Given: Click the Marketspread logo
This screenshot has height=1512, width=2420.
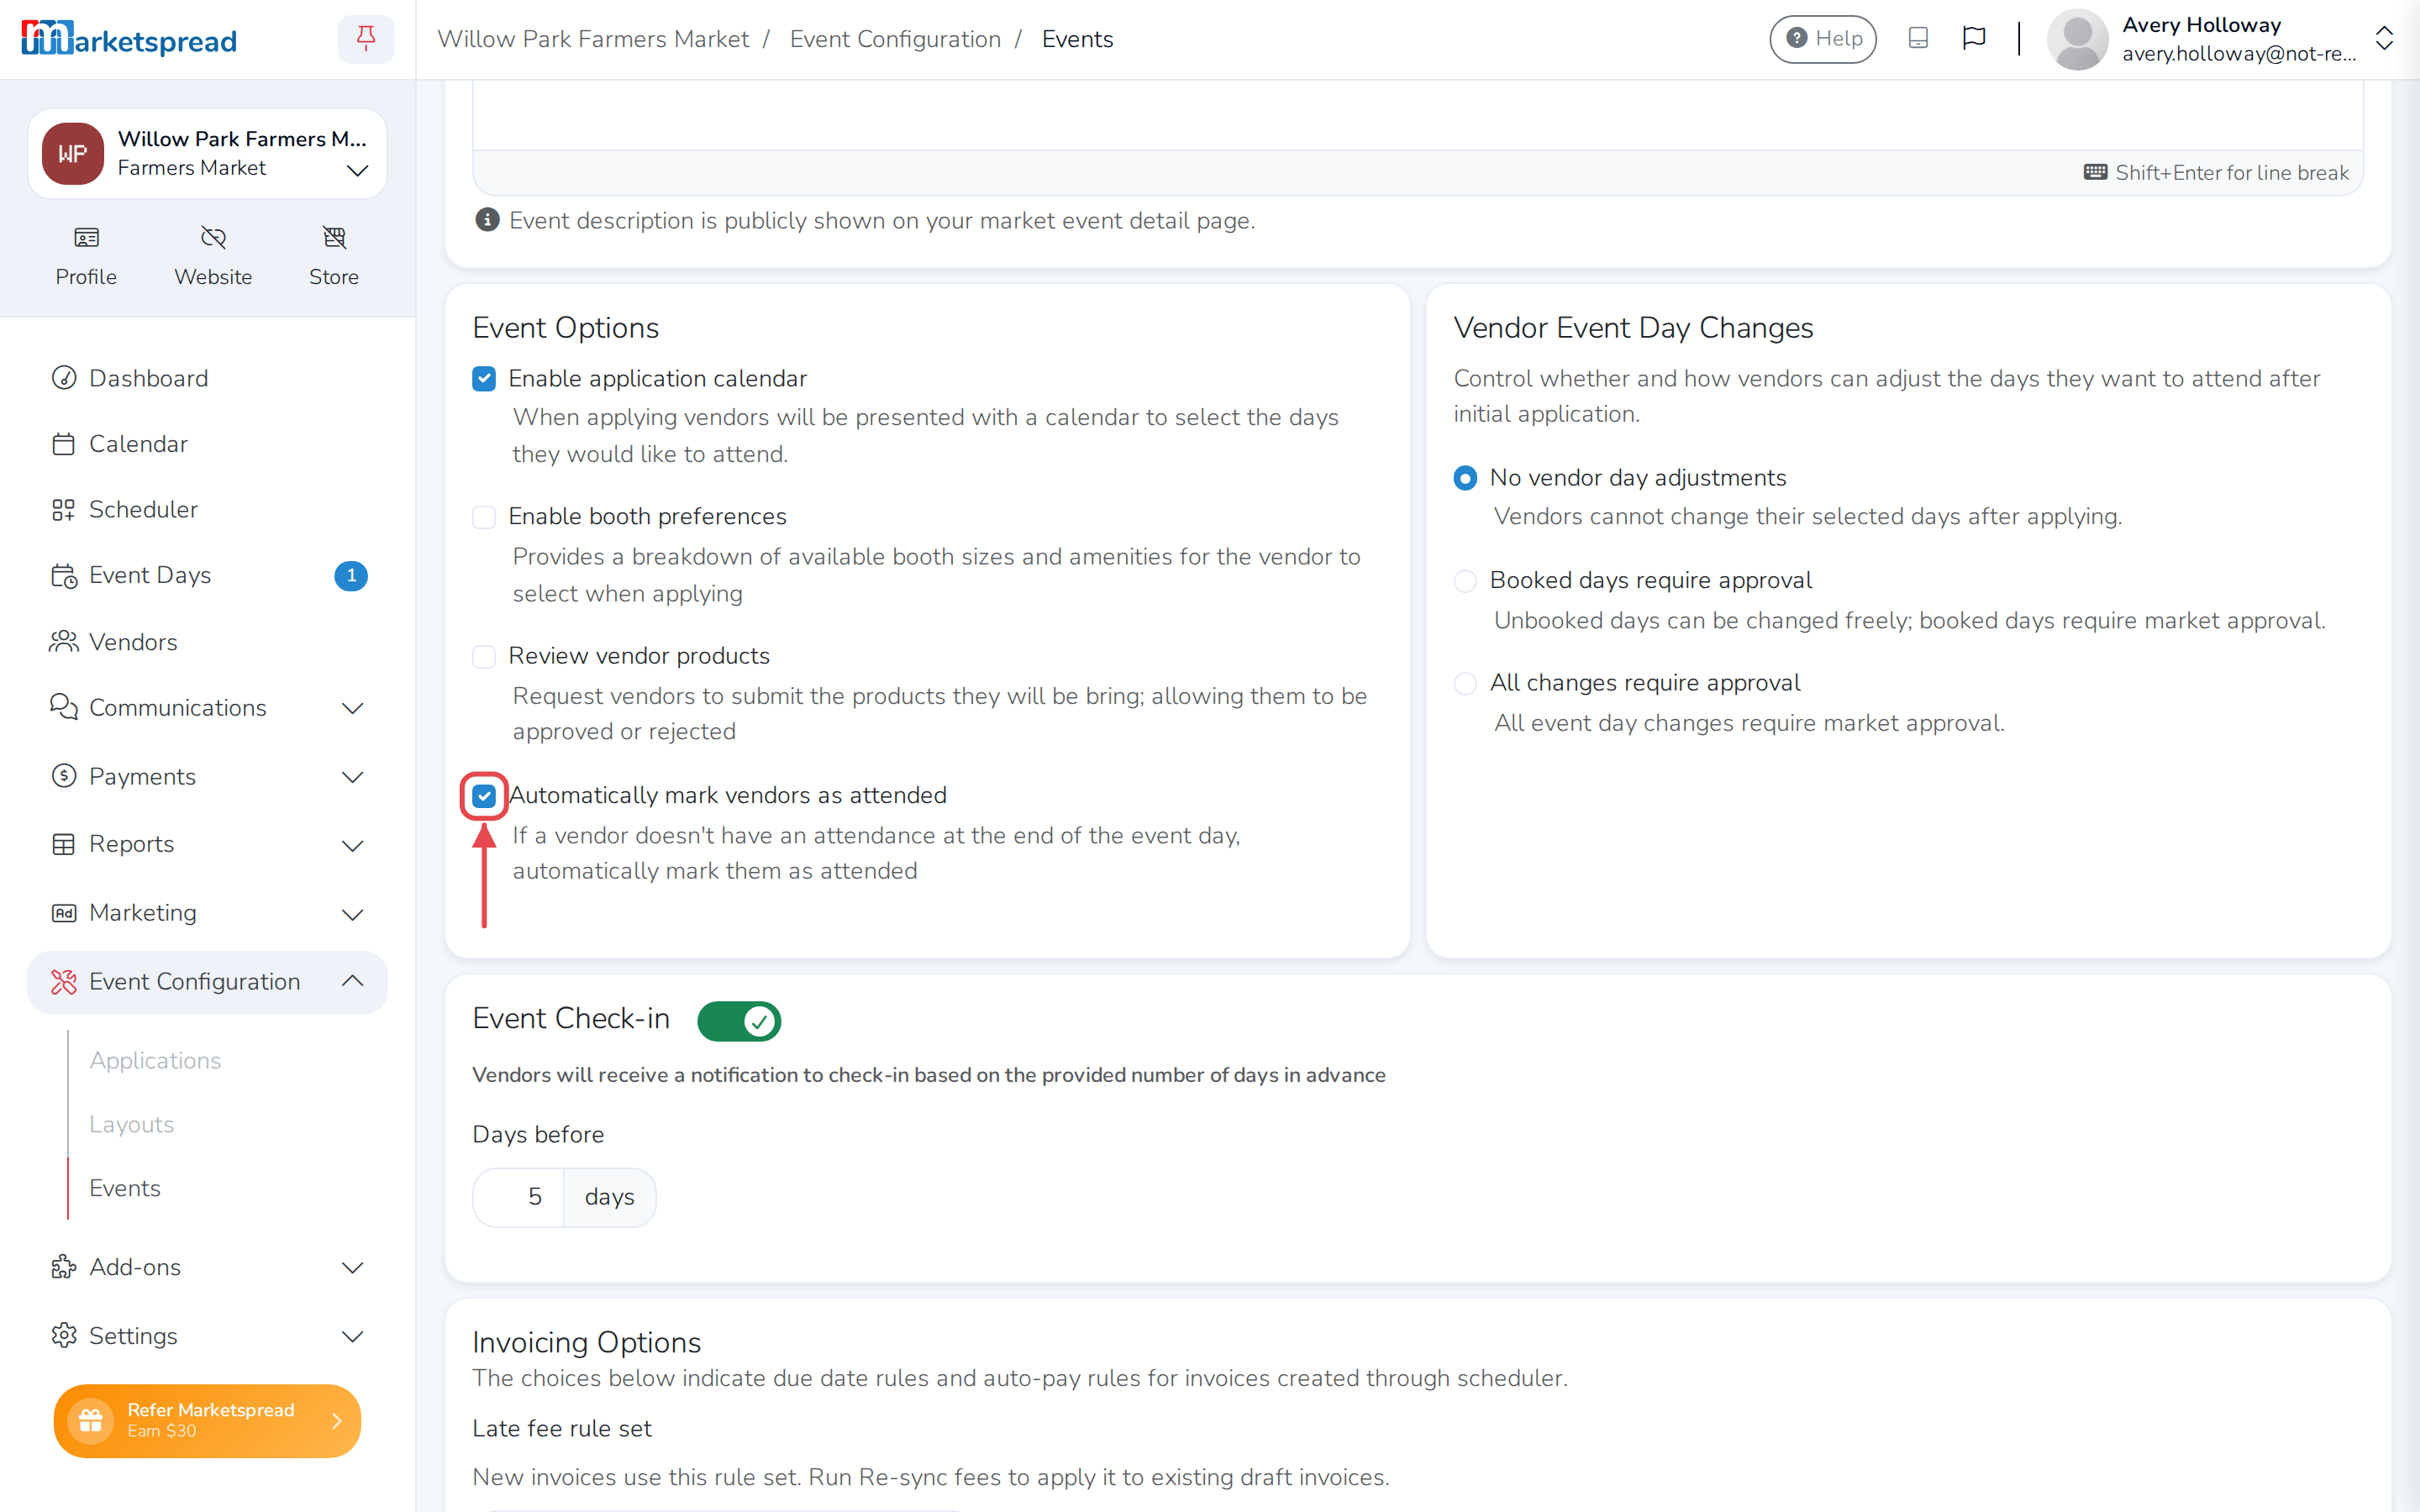Looking at the screenshot, I should 129,39.
